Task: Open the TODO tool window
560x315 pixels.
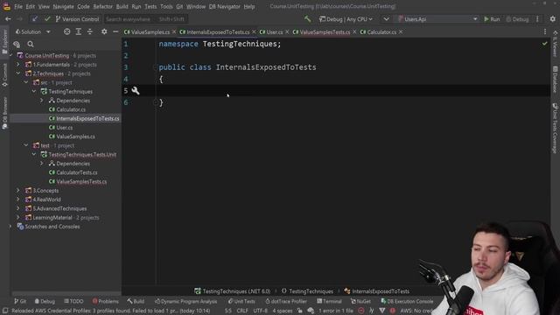Action: point(73,301)
